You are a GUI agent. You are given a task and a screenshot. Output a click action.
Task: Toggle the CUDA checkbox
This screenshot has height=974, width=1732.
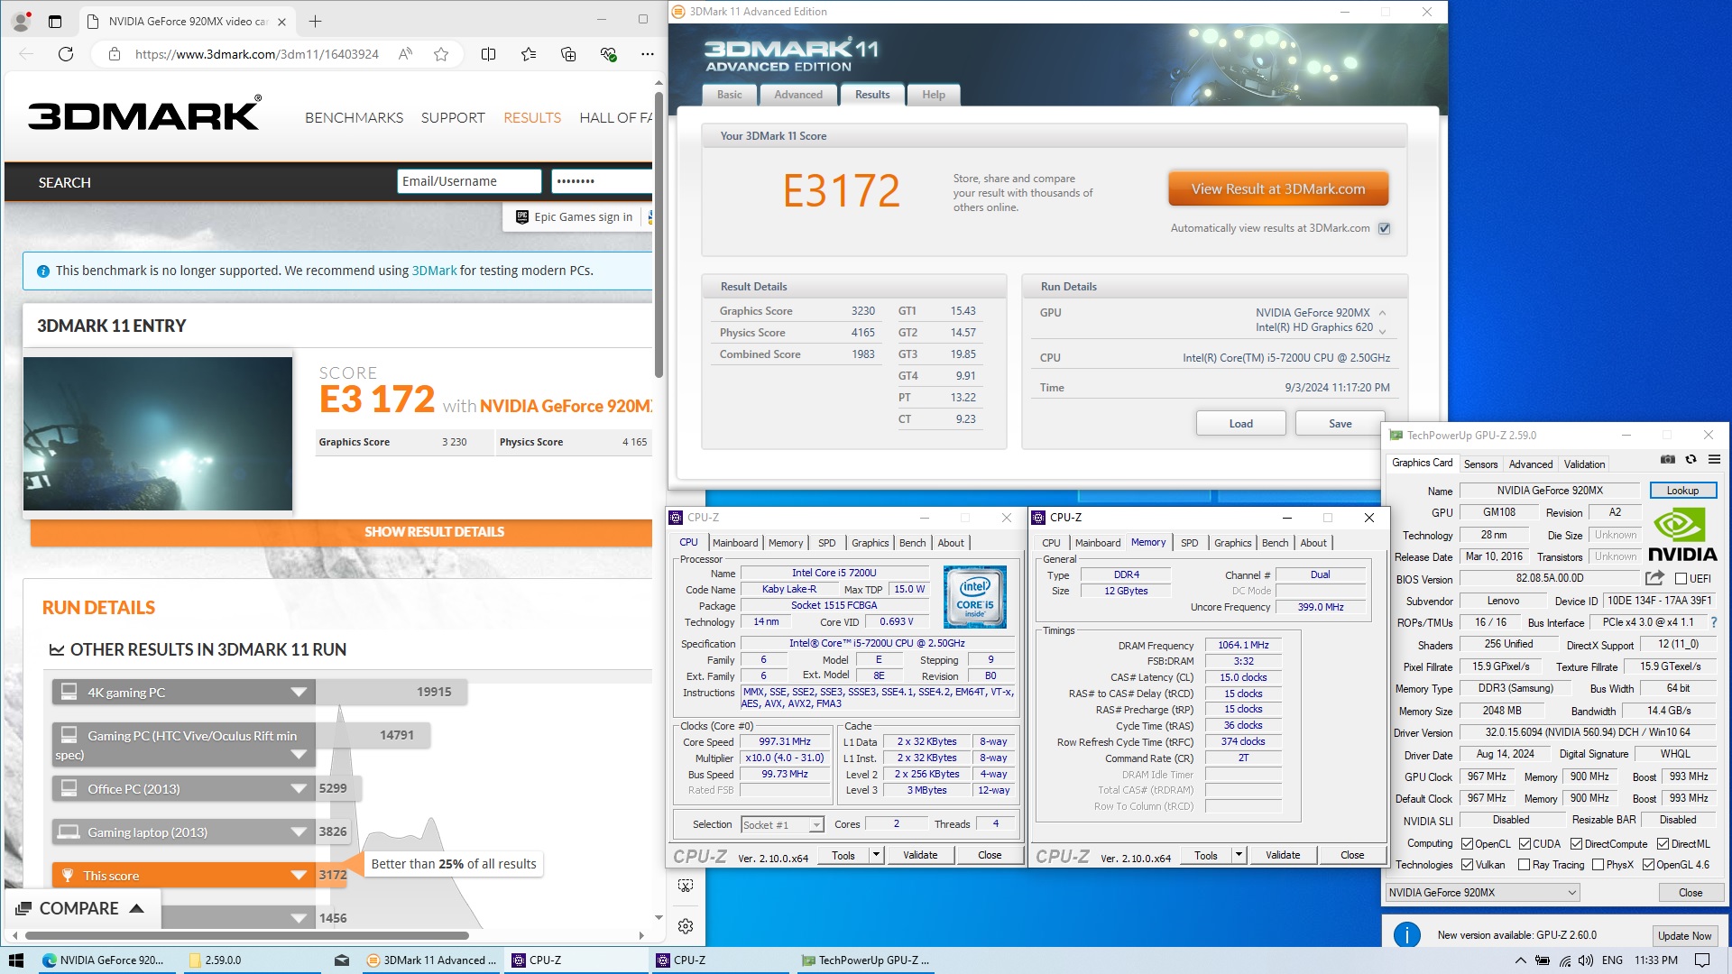[x=1525, y=844]
